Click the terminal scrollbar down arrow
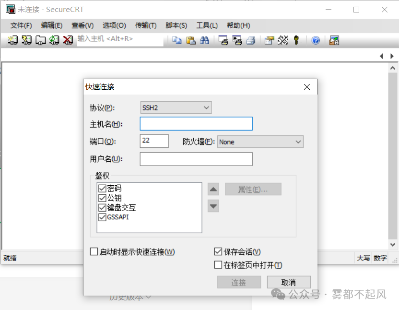Screen dimensions: 399x310 pos(392,245)
